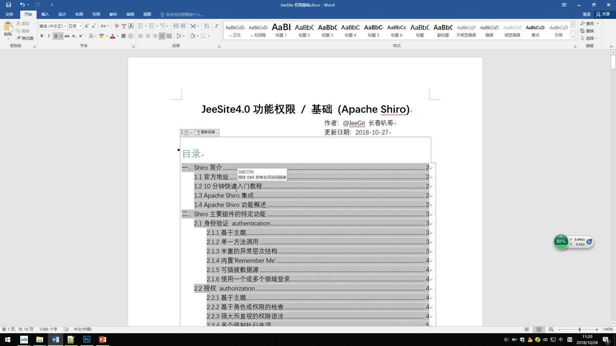Viewport: 616px width, 346px height.
Task: Click the 140% zoom level indicator
Action: [608, 329]
